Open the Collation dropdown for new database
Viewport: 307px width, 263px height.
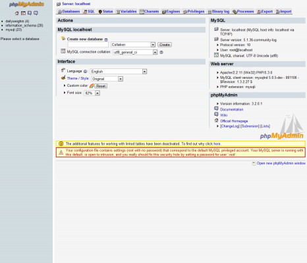point(133,45)
